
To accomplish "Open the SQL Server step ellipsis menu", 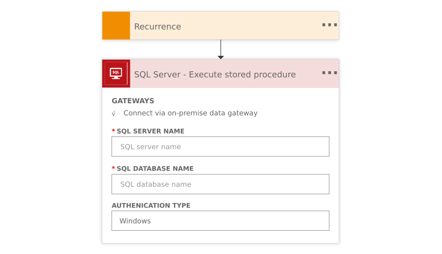I will pyautogui.click(x=329, y=73).
